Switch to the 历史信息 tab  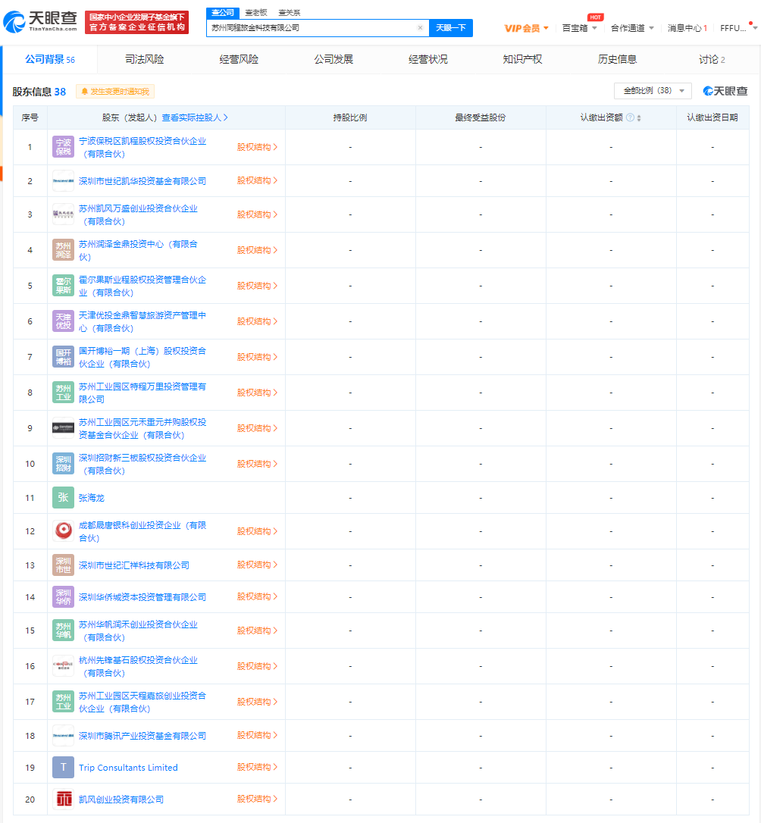click(617, 59)
